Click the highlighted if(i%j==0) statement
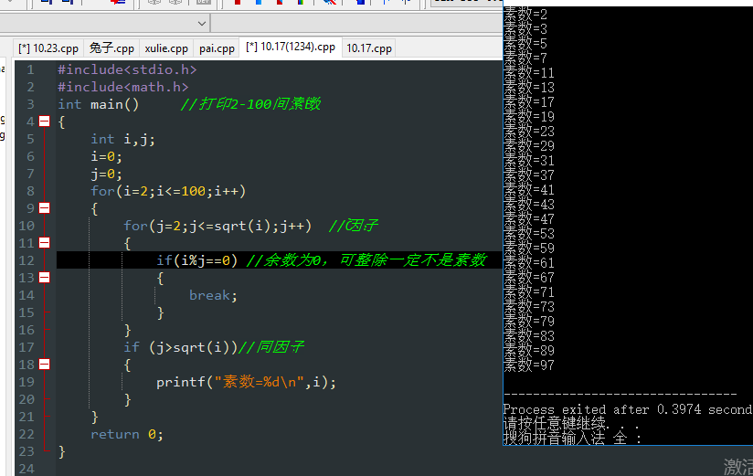The image size is (753, 476). (x=196, y=260)
